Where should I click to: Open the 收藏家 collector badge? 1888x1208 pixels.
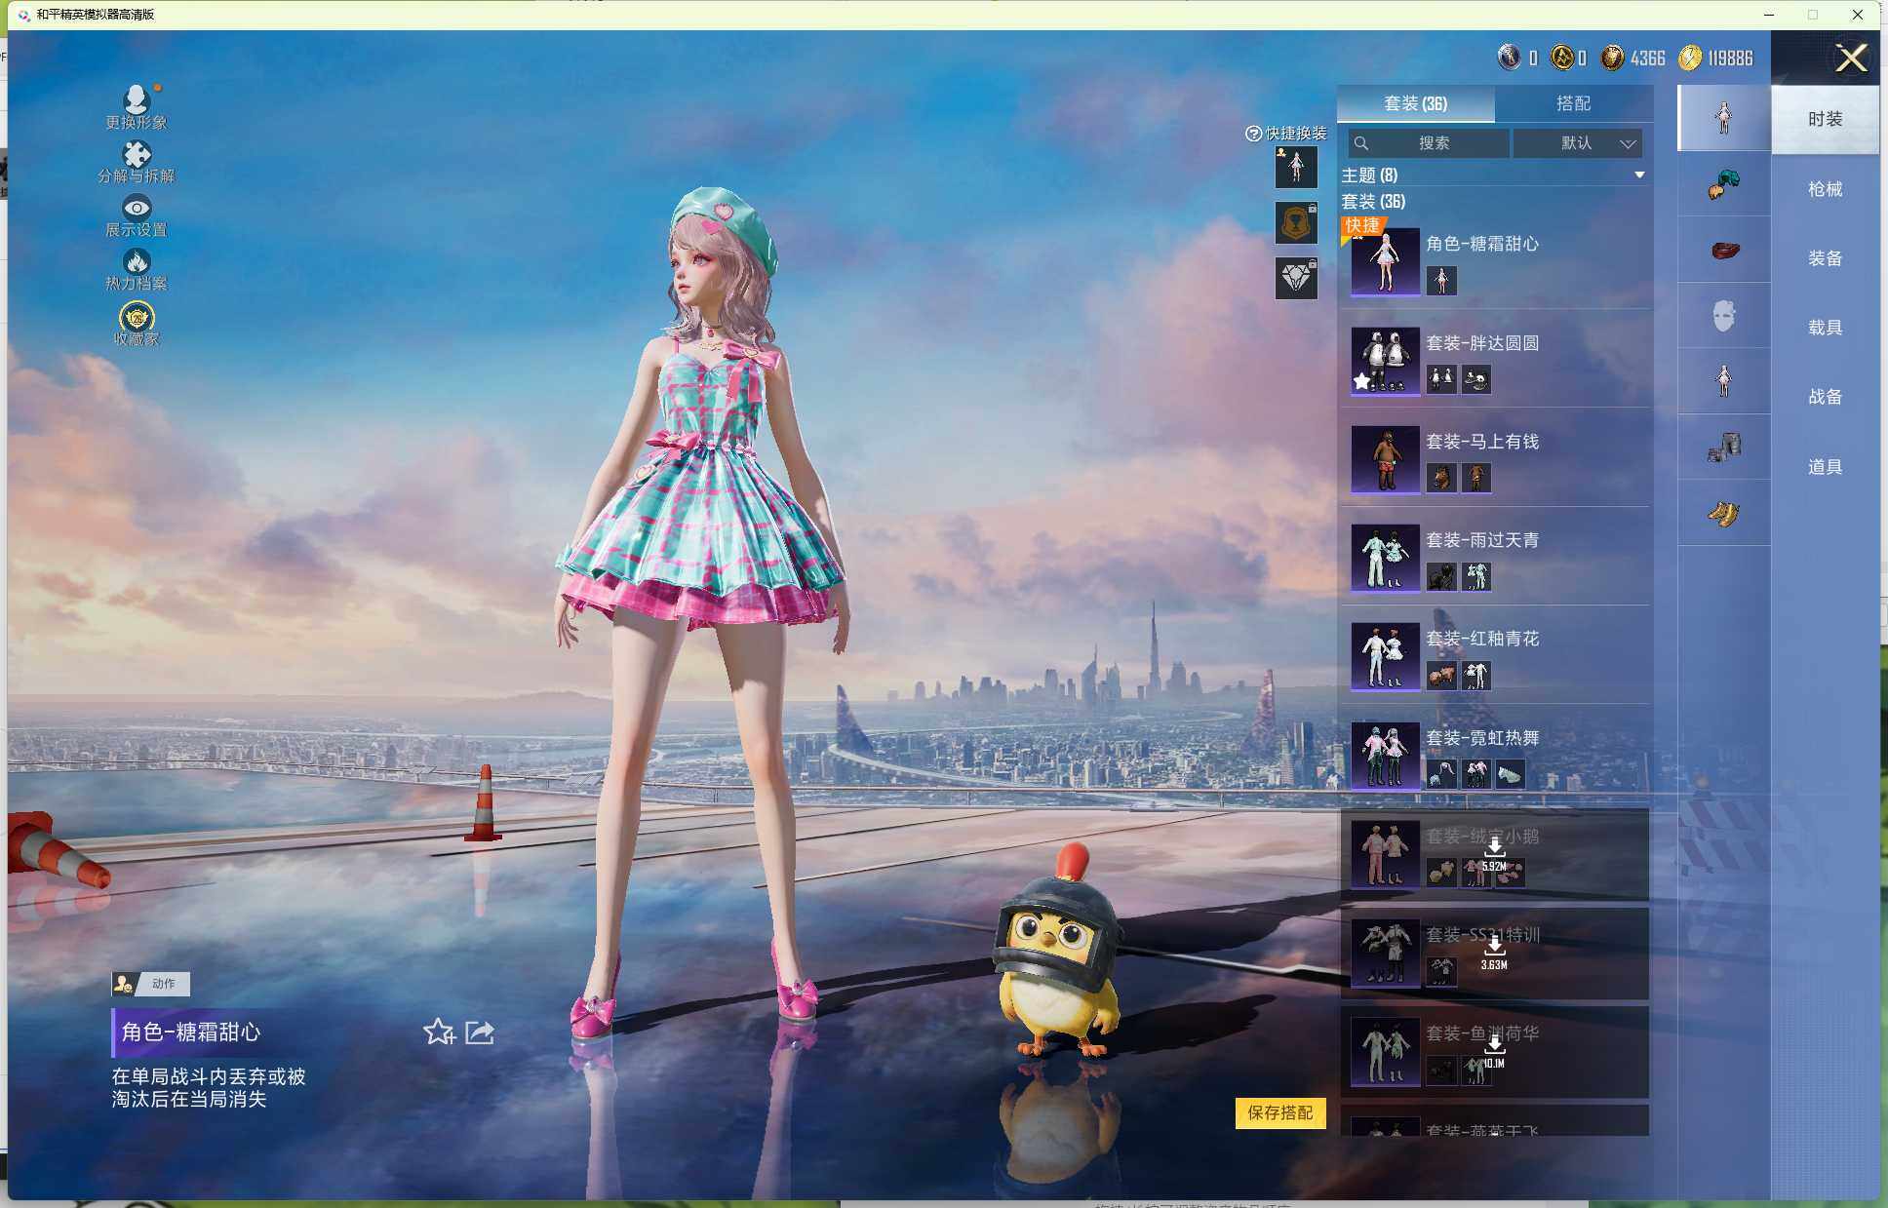pyautogui.click(x=137, y=318)
